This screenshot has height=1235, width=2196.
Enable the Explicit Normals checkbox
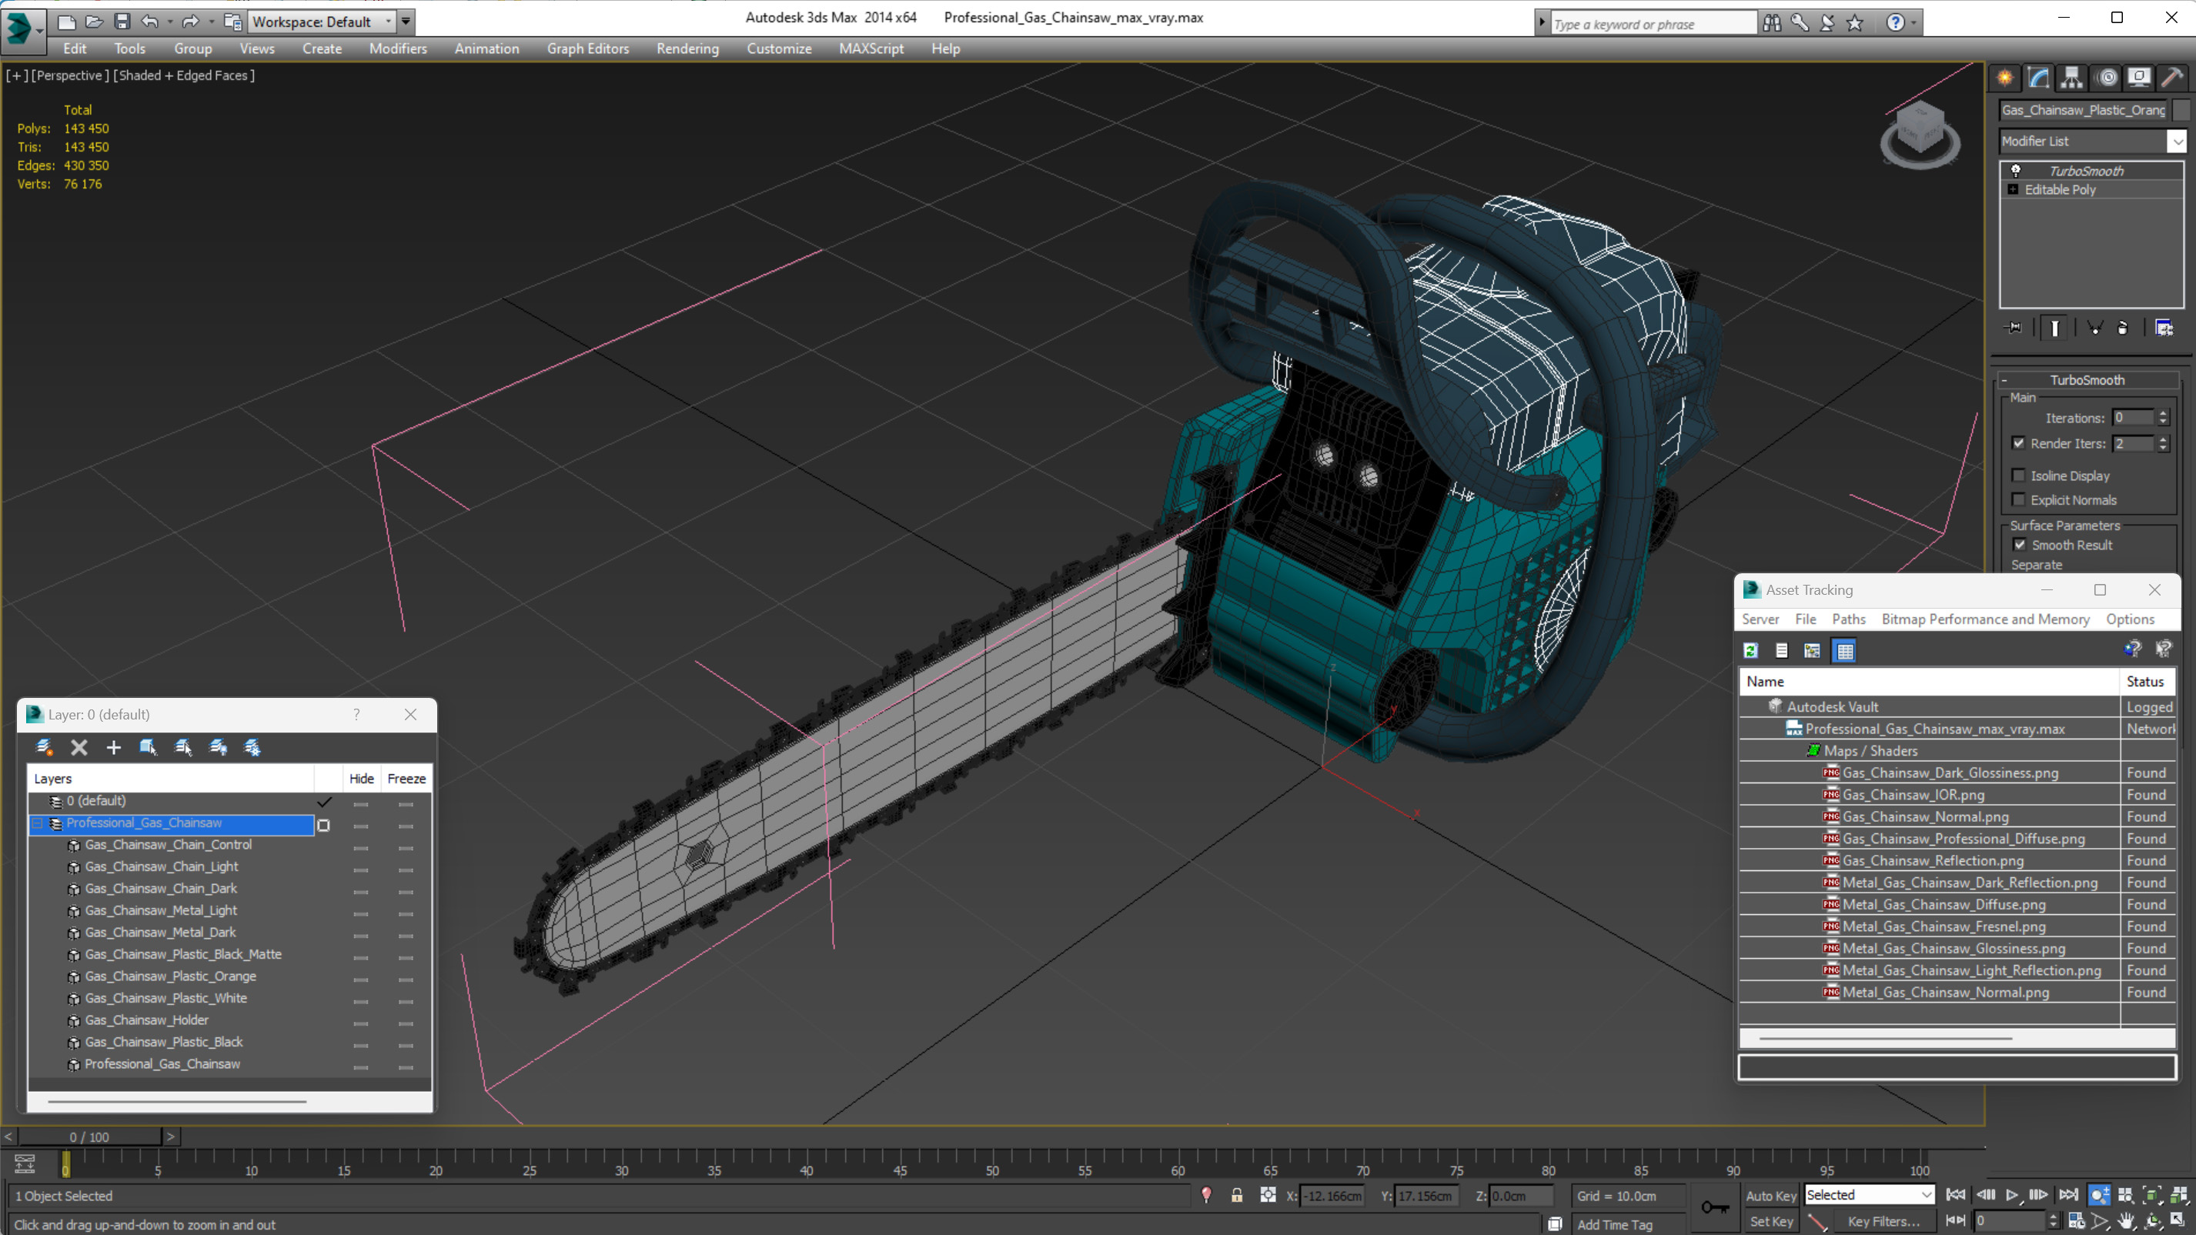pyautogui.click(x=2018, y=499)
